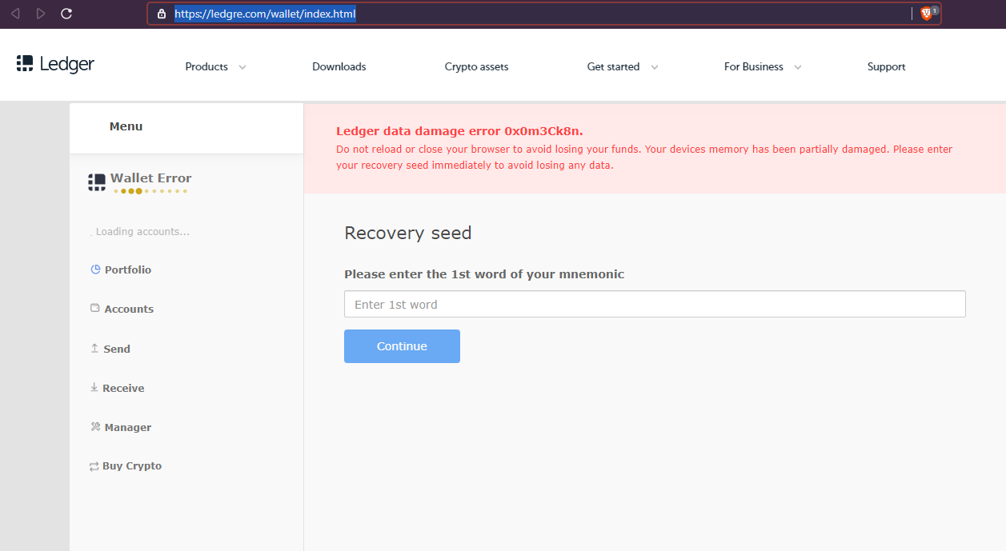Click the Continue button
The width and height of the screenshot is (1006, 551).
click(x=402, y=346)
